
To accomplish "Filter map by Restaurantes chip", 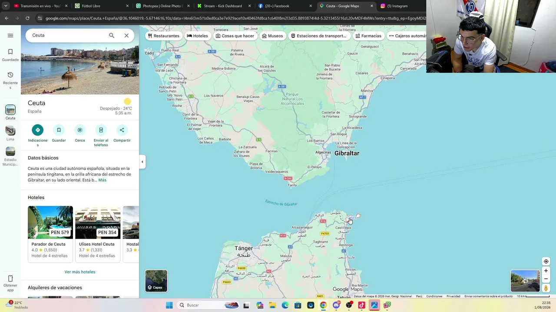I will [164, 36].
